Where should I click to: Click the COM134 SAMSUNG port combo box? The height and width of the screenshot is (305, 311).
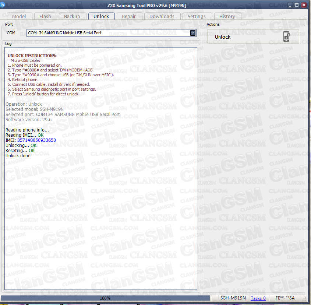(111, 33)
